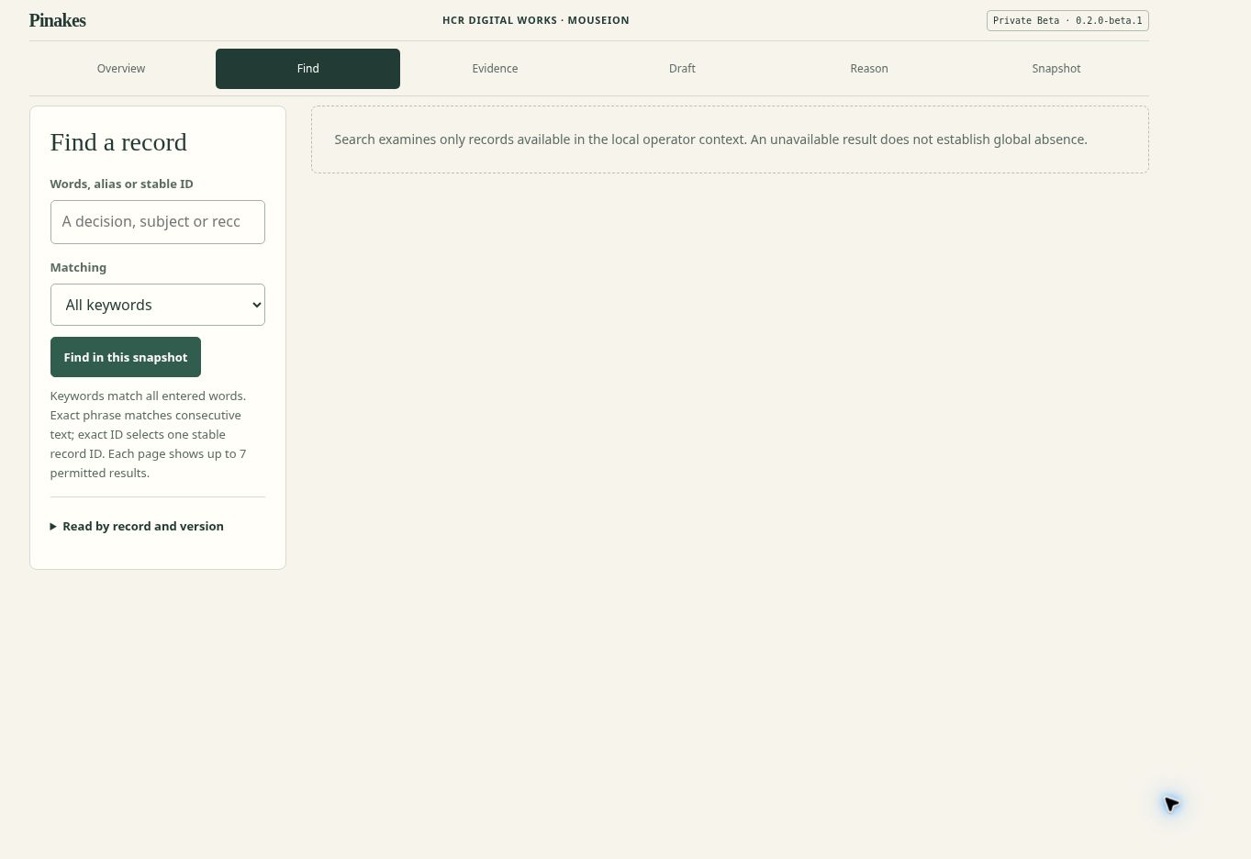The height and width of the screenshot is (859, 1251).
Task: Switch to the Evidence tab
Action: (x=495, y=69)
